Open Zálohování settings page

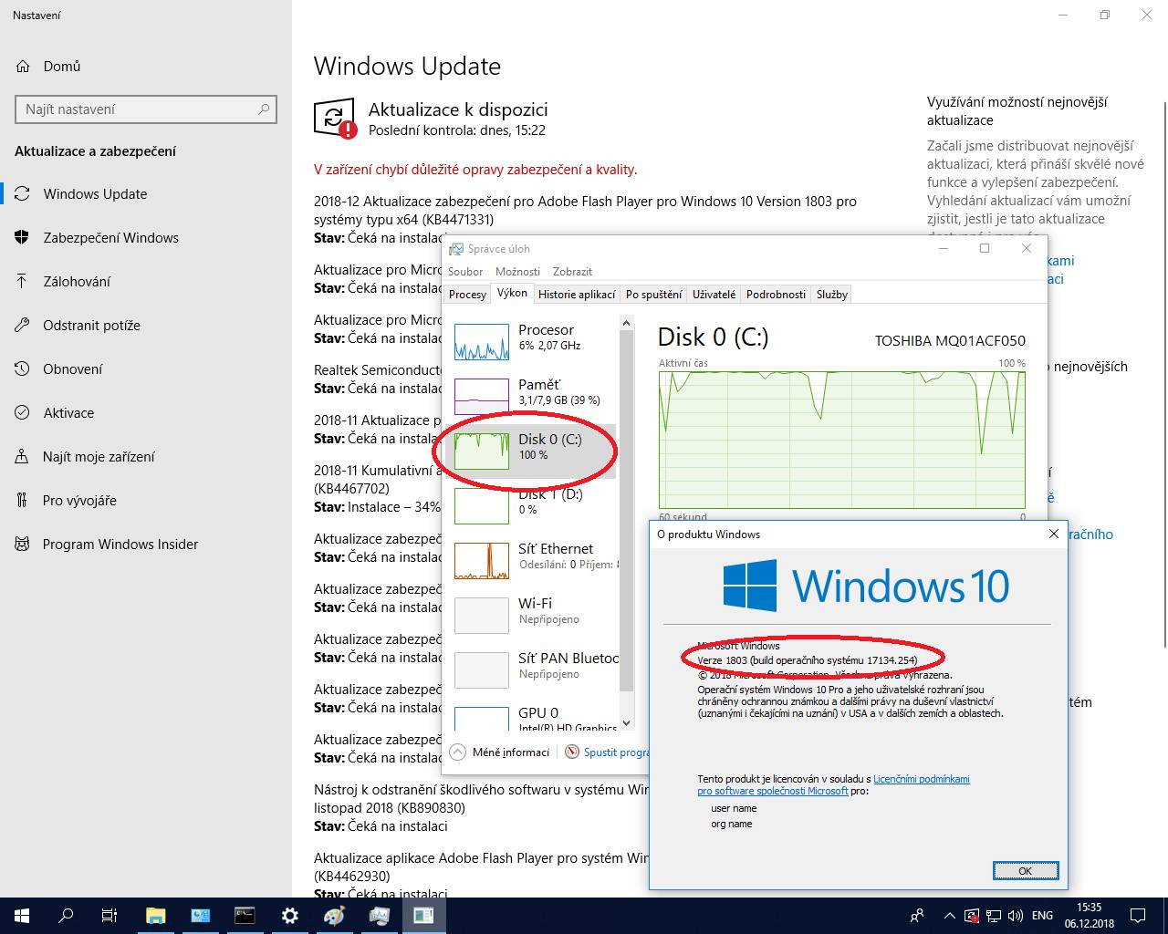pos(77,281)
